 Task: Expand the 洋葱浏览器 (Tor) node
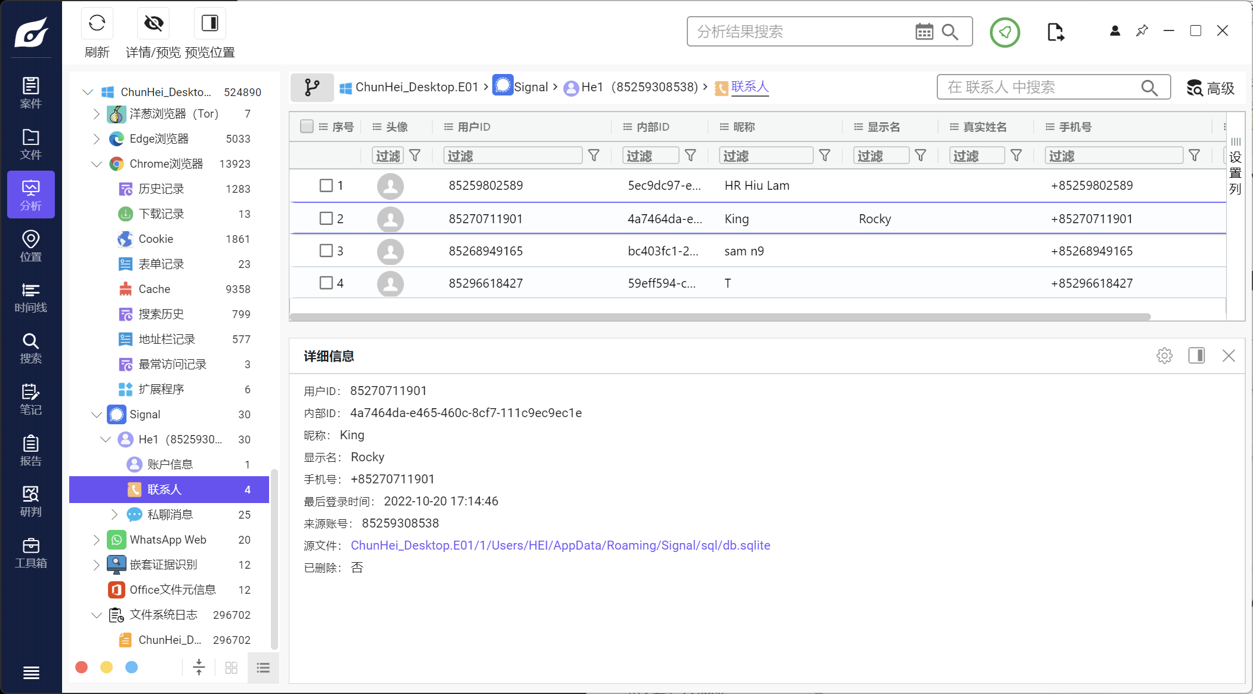[x=97, y=113]
